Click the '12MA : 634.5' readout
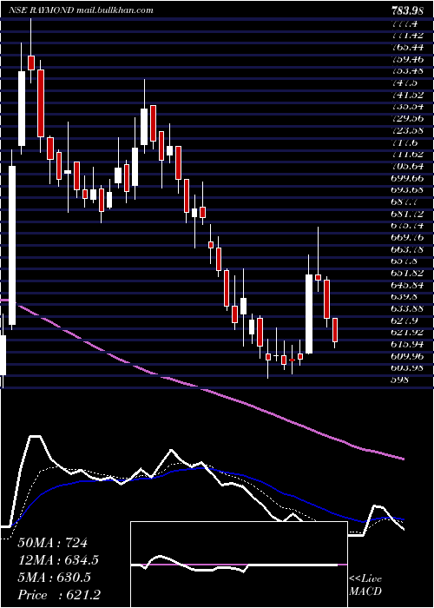The height and width of the screenshot is (608, 434). click(58, 560)
